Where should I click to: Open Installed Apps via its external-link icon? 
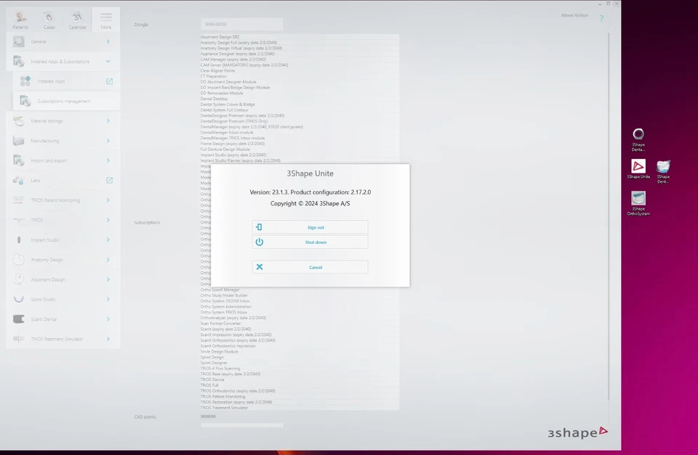point(109,81)
